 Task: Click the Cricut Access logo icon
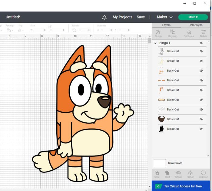(x=158, y=186)
